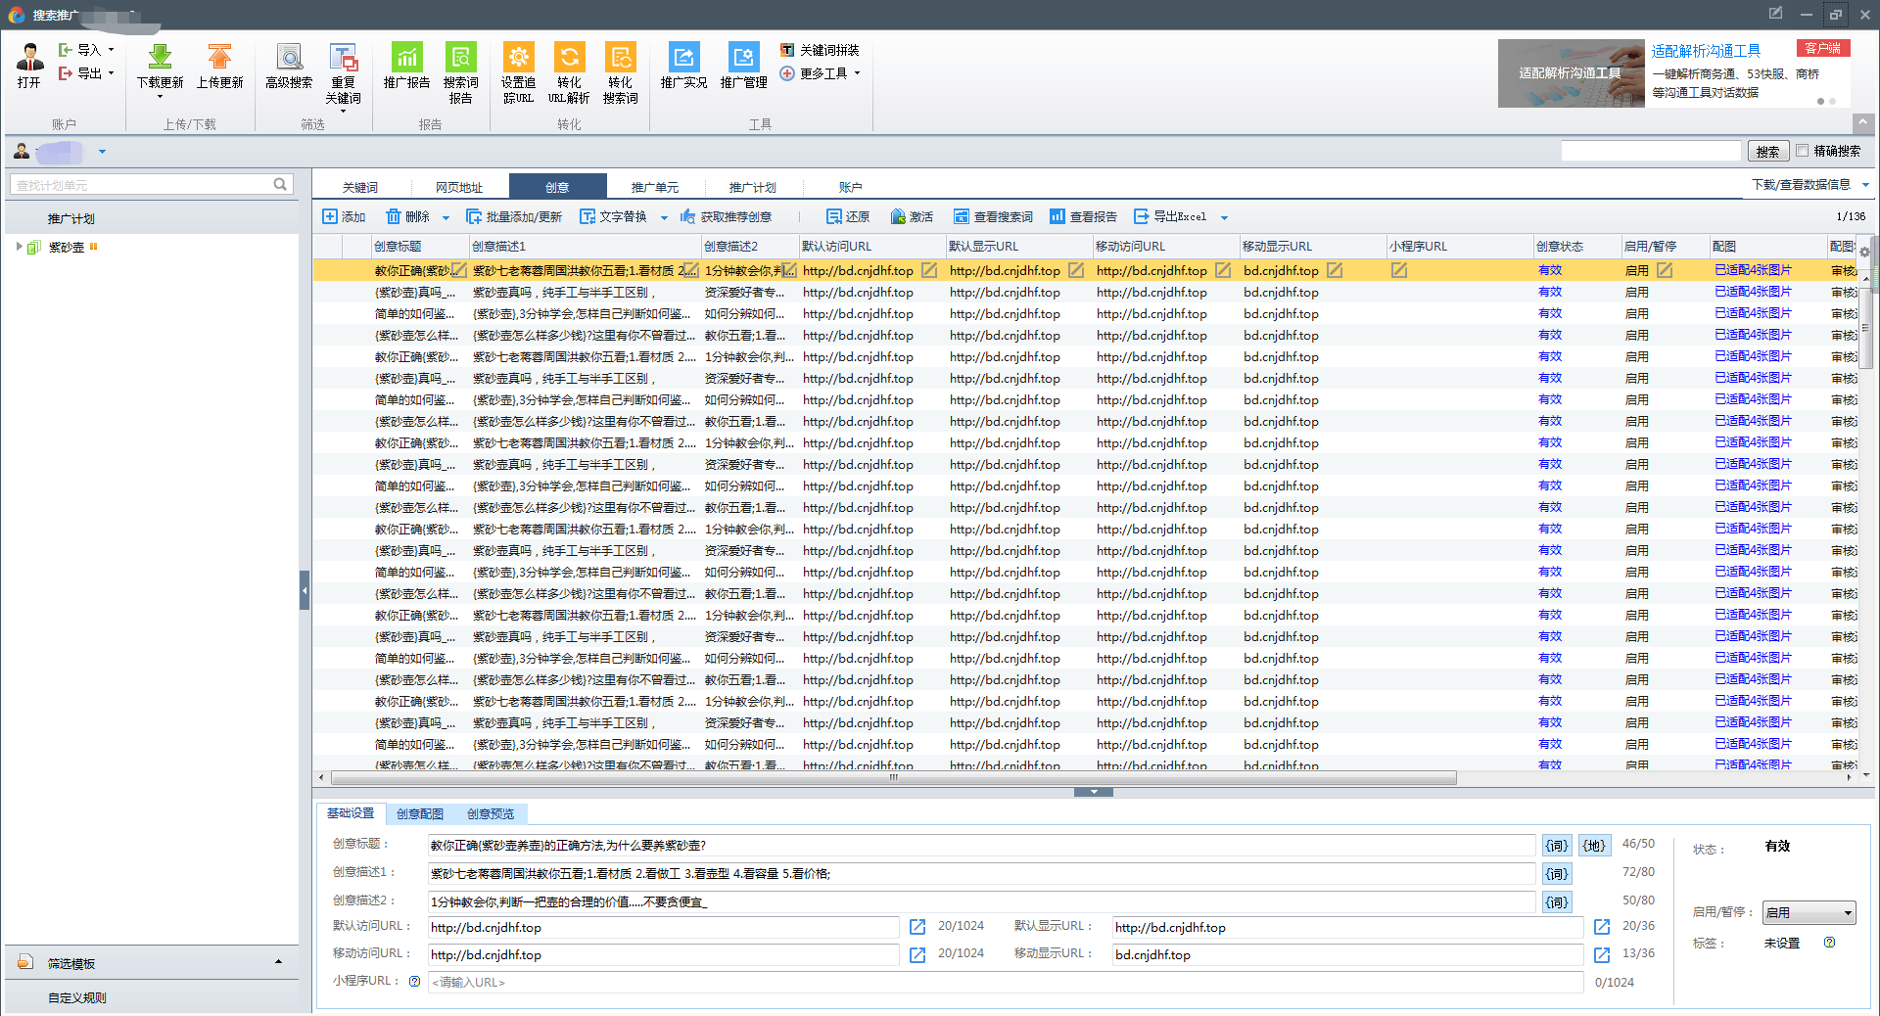Open 高级搜索 advanced search tool
The height and width of the screenshot is (1016, 1880).
coord(289,58)
